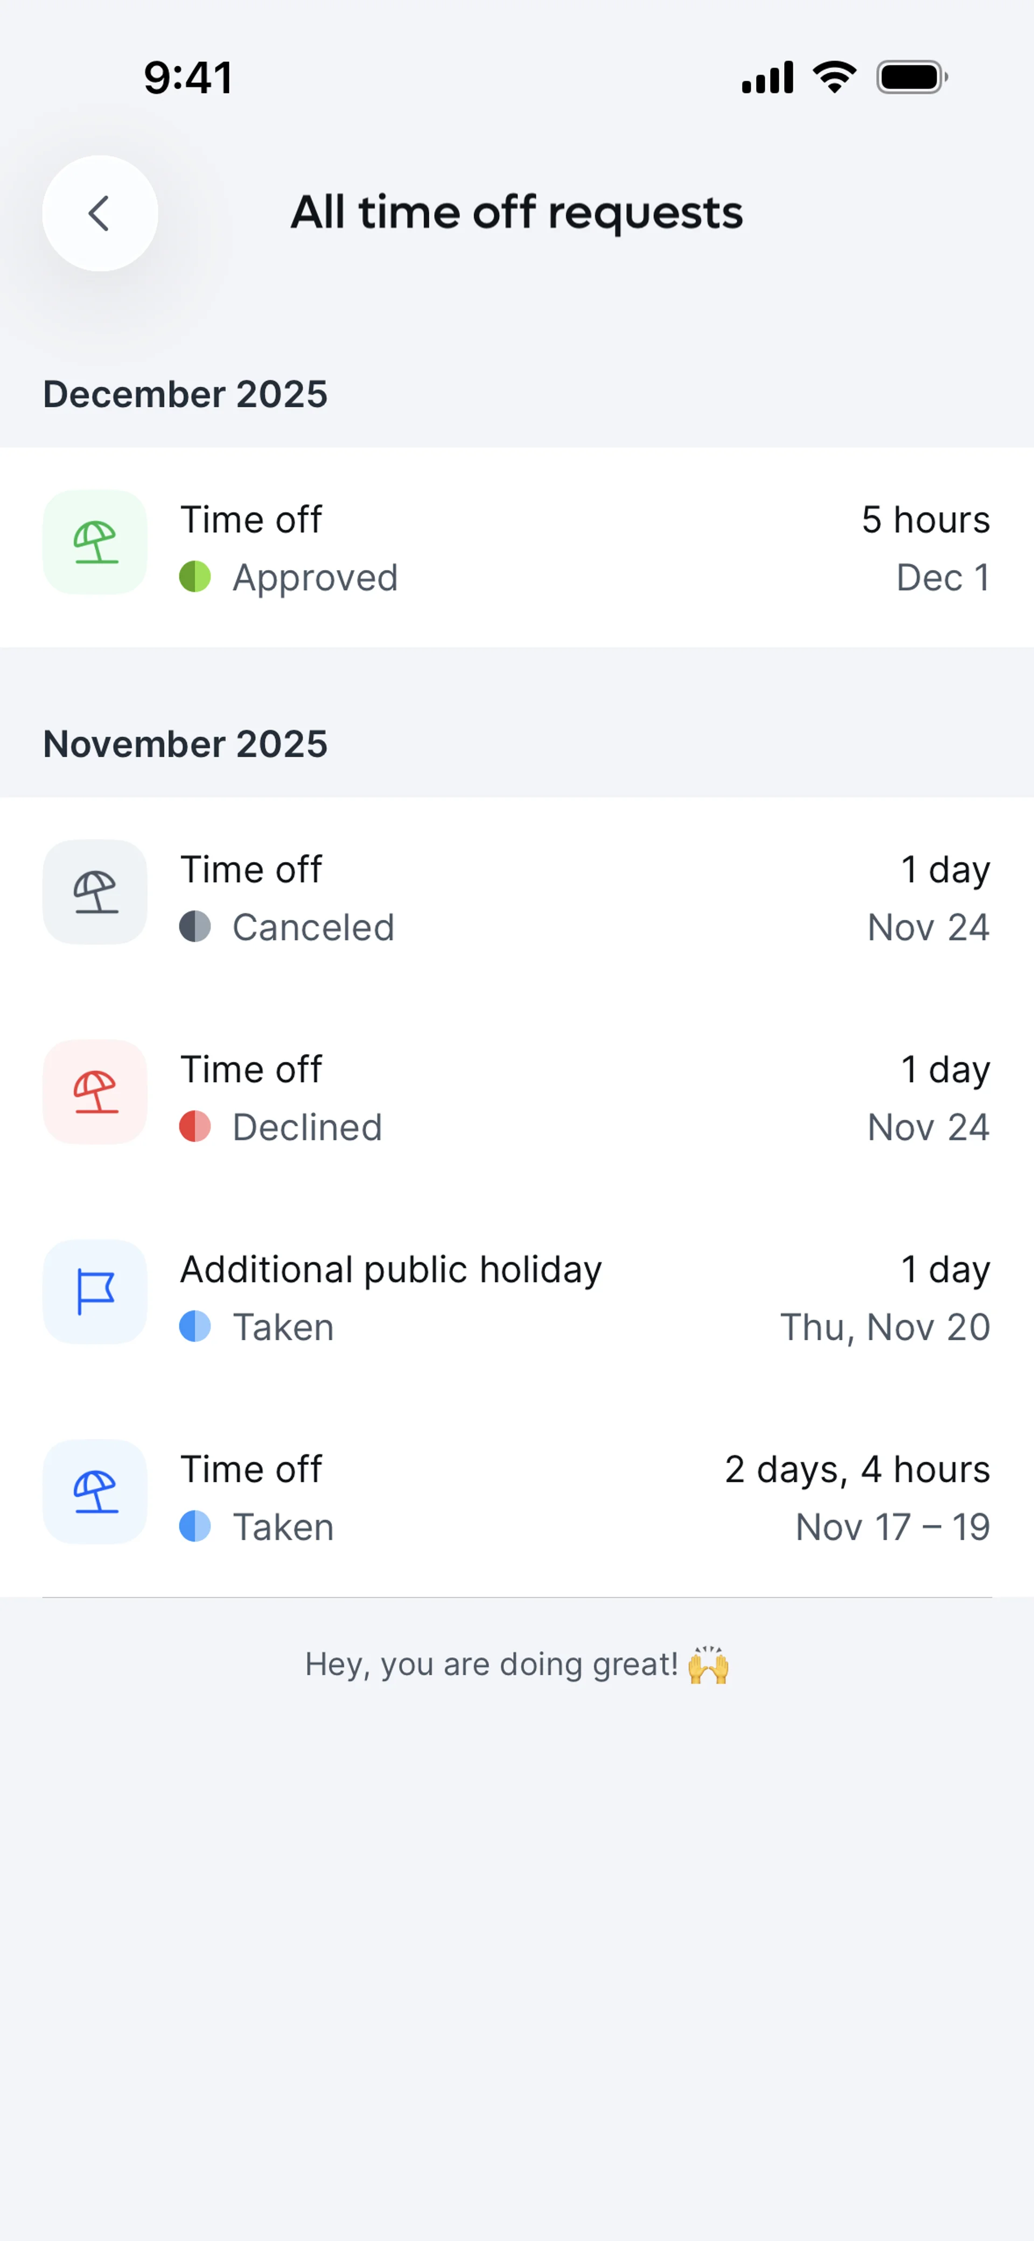The width and height of the screenshot is (1034, 2241).
Task: Tap the 2 days, 4 hours duration
Action: pyautogui.click(x=857, y=1469)
